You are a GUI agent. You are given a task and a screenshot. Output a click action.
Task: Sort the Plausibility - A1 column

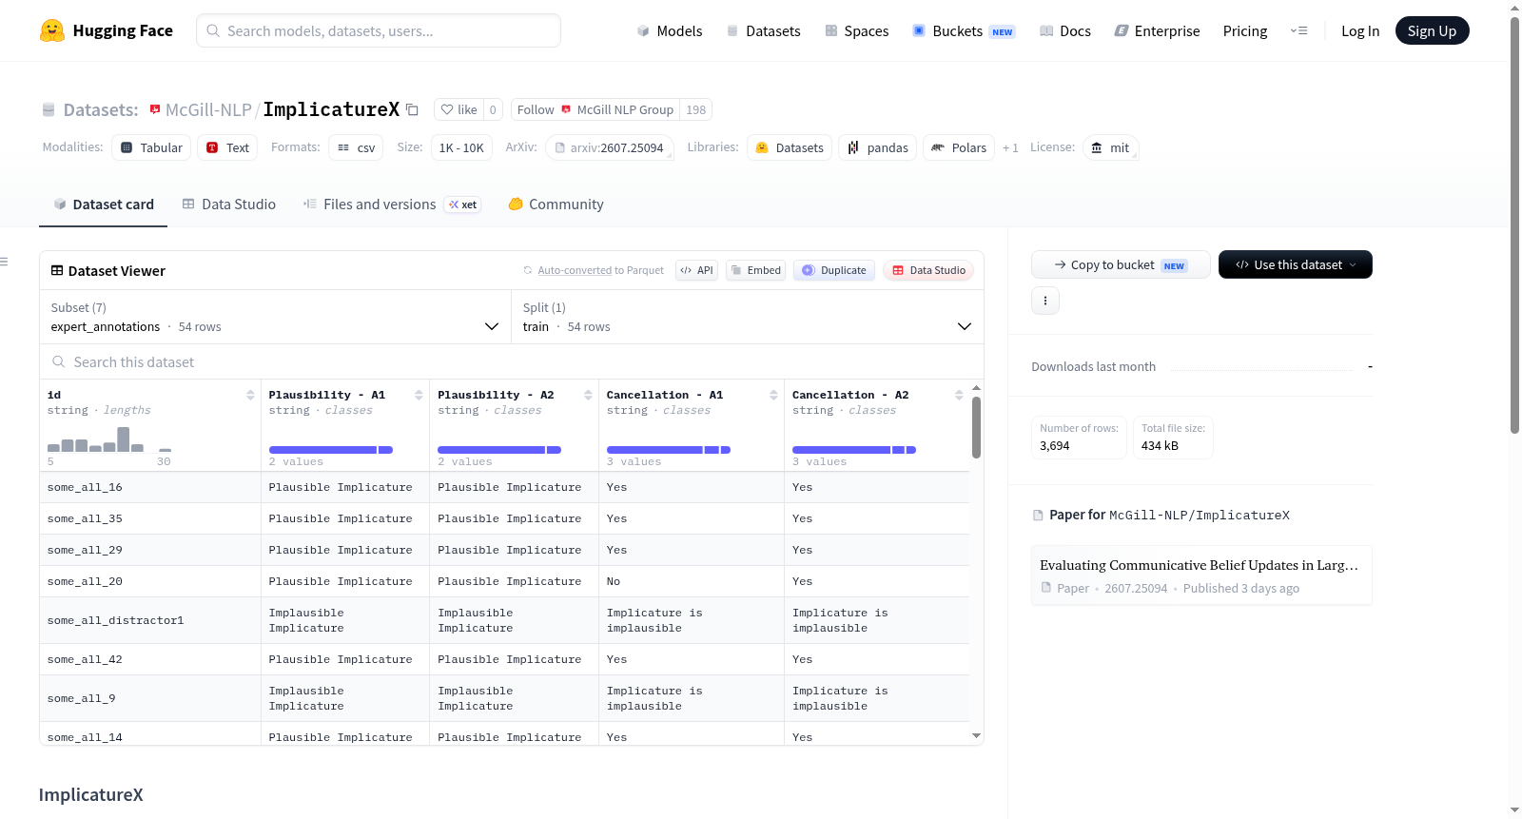point(419,395)
